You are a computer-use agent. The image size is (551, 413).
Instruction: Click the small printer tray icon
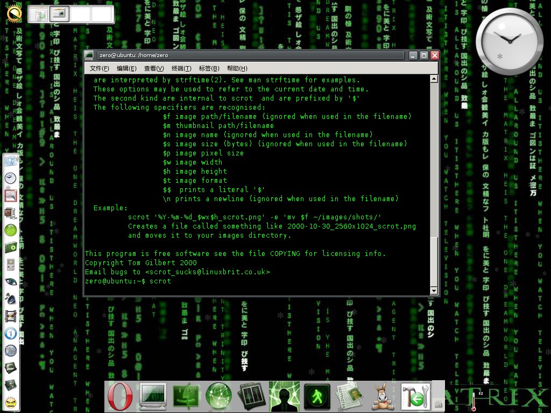coord(438,404)
